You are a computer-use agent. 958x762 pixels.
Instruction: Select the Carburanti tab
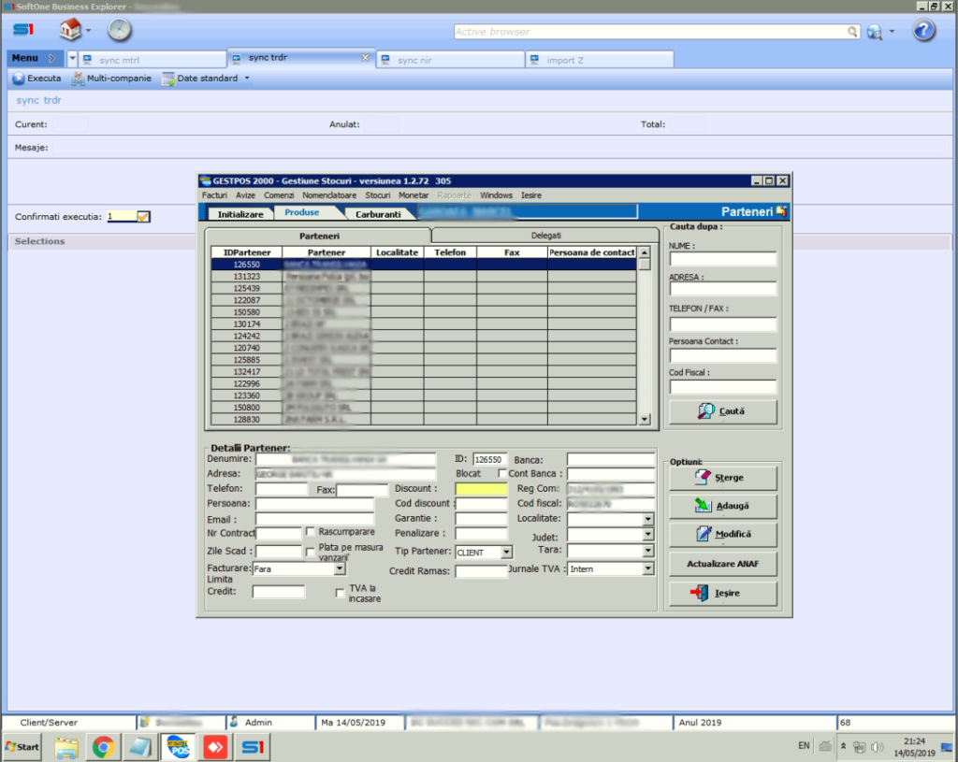[x=378, y=214]
